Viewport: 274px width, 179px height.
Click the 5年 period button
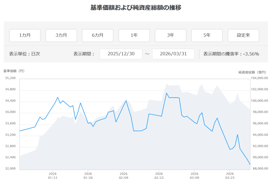click(207, 35)
